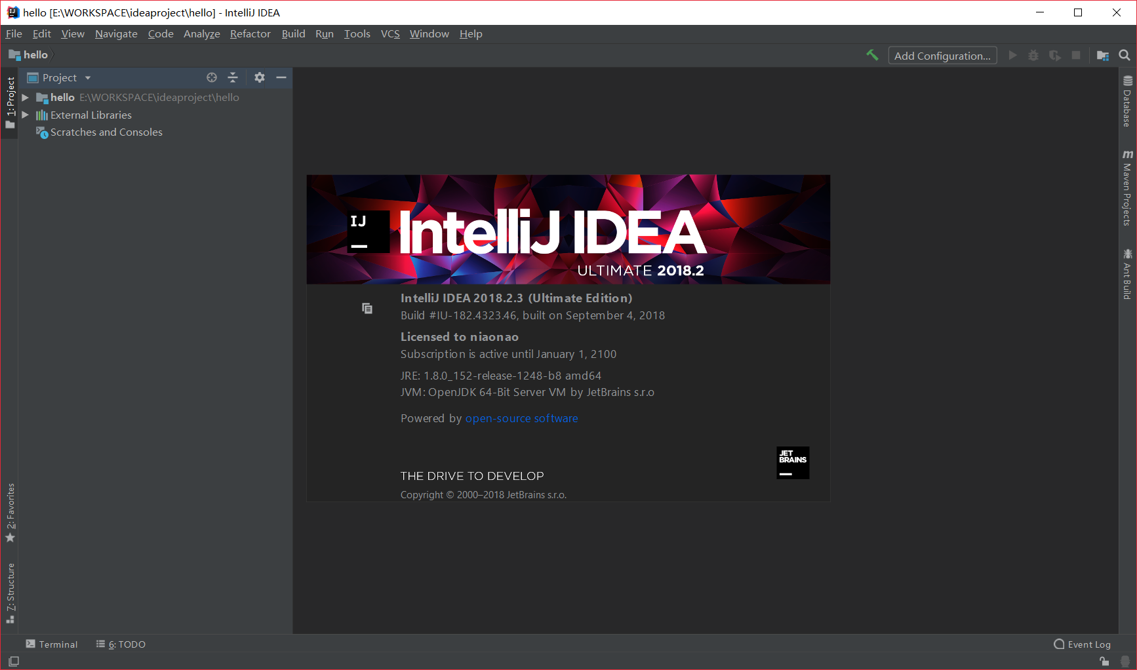
Task: Click the IntelliJ IDEA 2018.2.3 title text
Action: pos(516,298)
